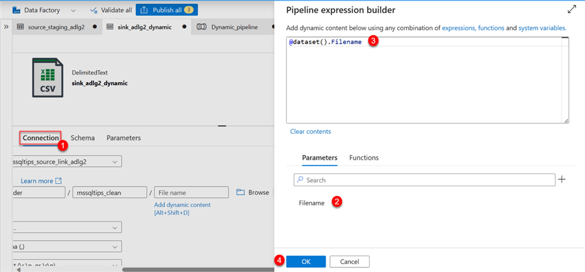This screenshot has height=272, width=585.
Task: Expand the Data Factory switcher chevron
Action: [x=73, y=10]
